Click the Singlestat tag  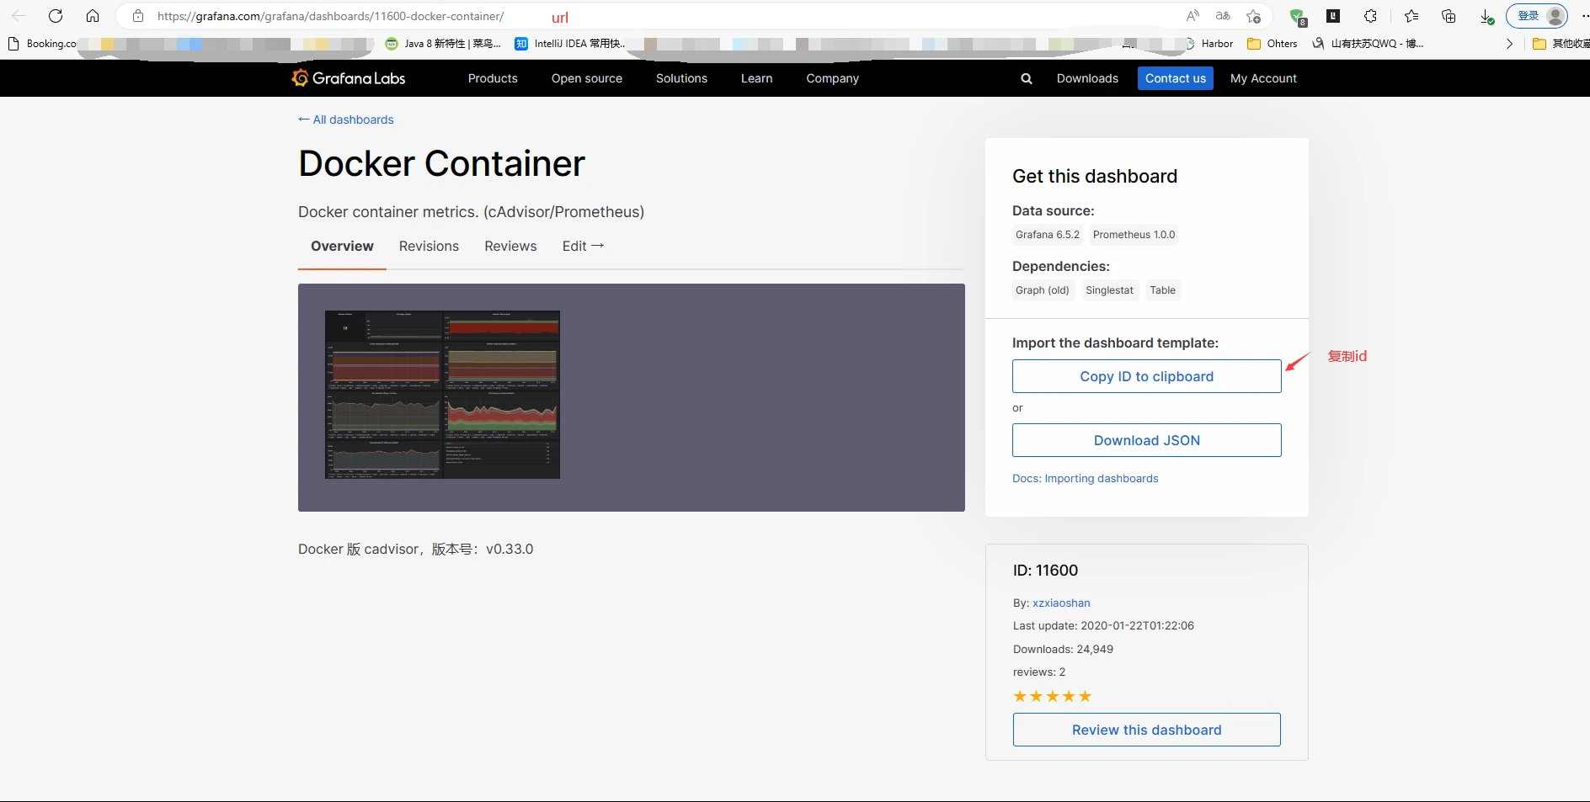tap(1109, 290)
